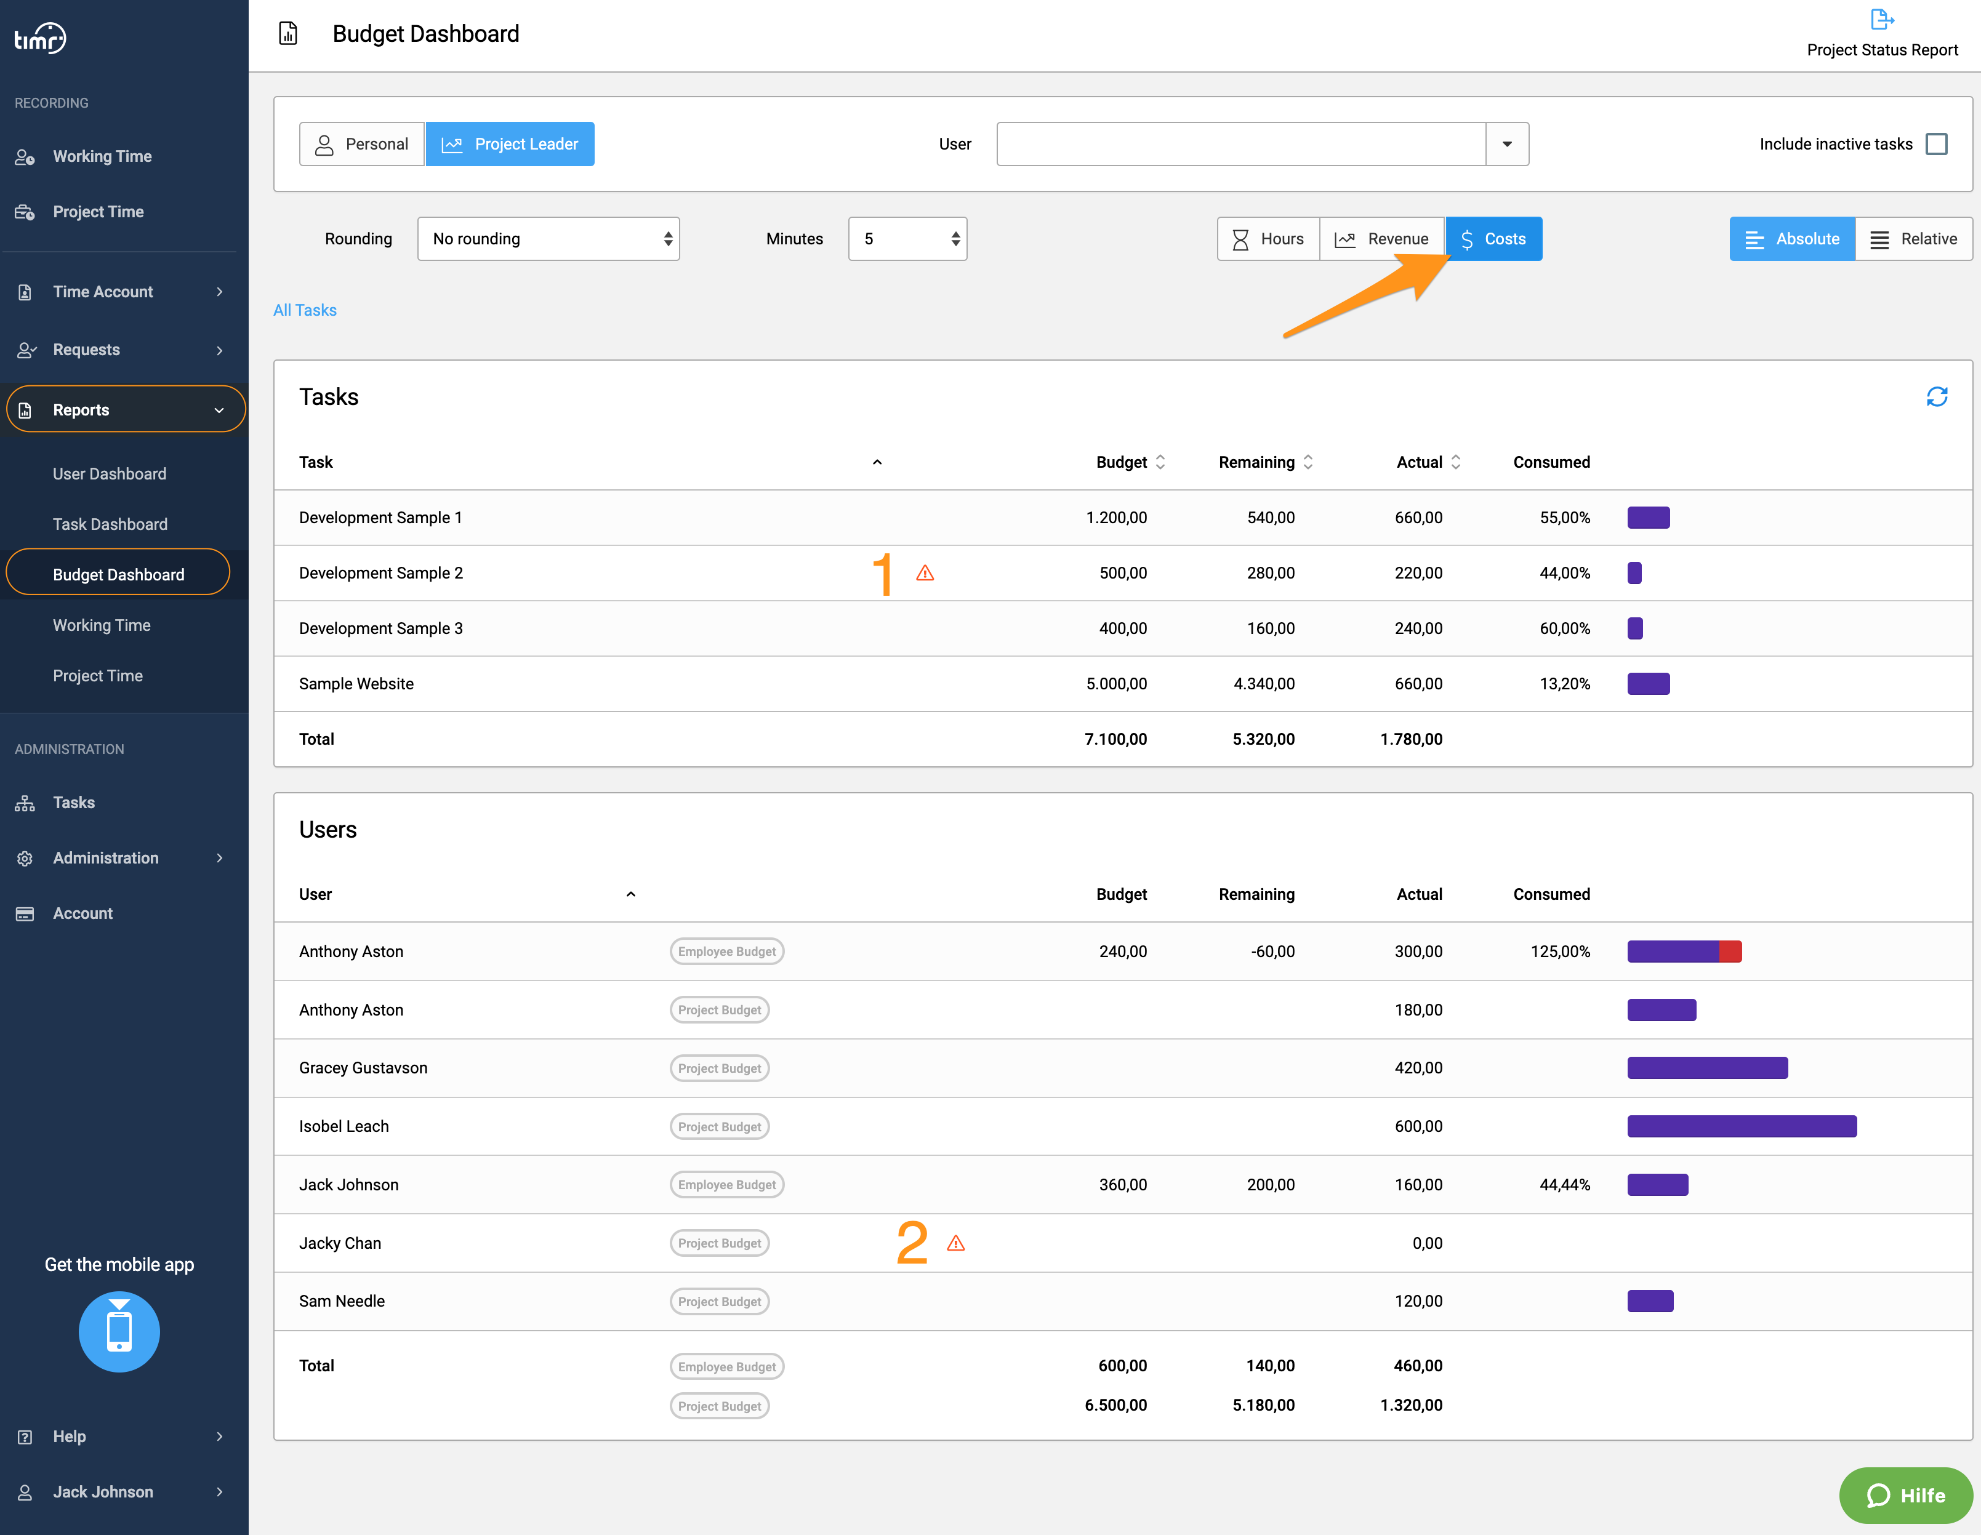Click the warning icon on Jacky Chan row
1981x1535 pixels.
tap(955, 1243)
